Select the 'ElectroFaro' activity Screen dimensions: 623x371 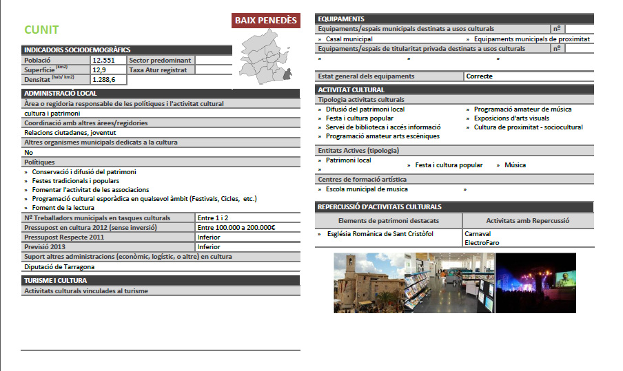point(482,243)
